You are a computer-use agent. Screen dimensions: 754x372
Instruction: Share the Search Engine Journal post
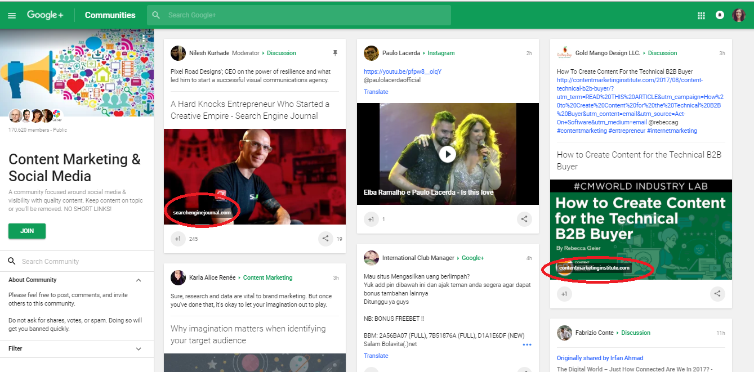(325, 239)
